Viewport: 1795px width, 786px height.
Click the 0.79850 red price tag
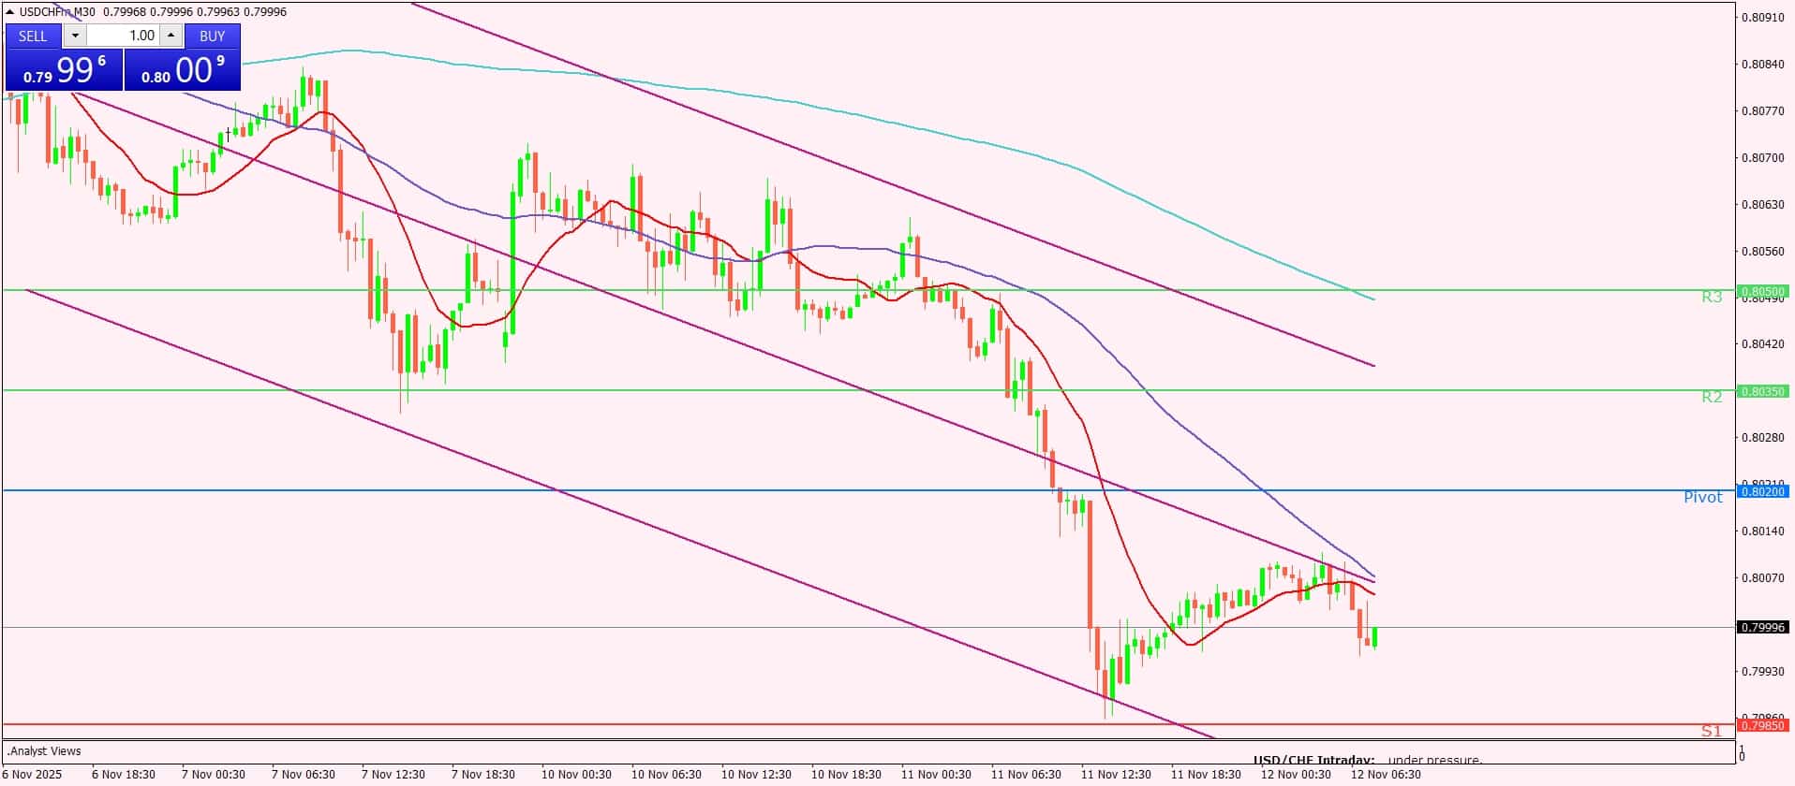click(x=1762, y=725)
